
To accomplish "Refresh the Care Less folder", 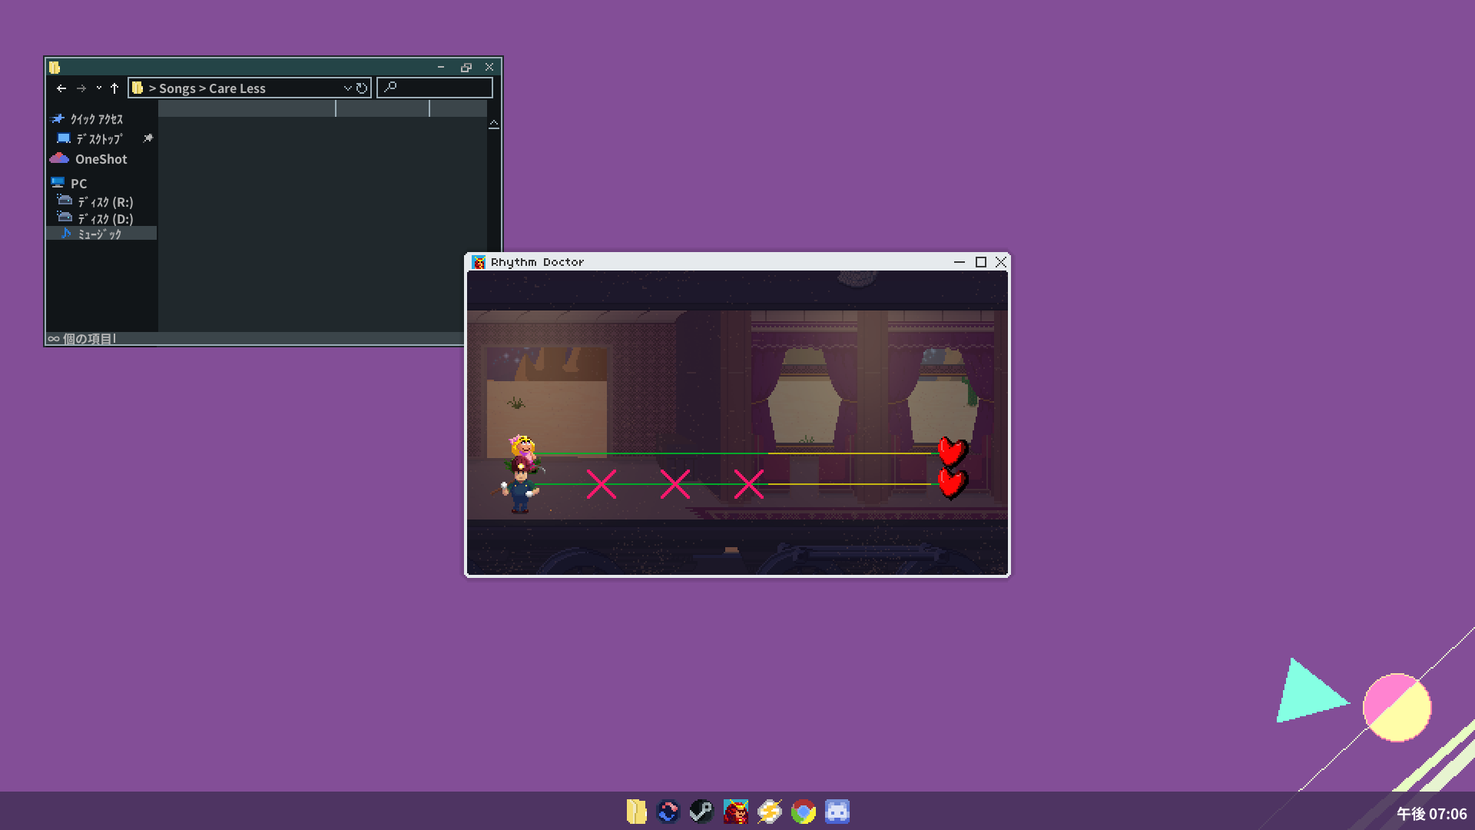I will click(362, 88).
